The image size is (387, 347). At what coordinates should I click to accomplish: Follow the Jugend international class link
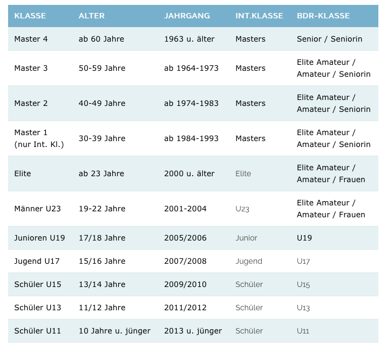point(249,261)
